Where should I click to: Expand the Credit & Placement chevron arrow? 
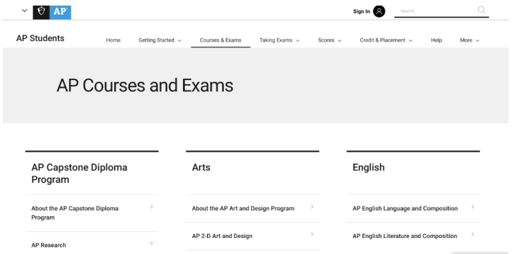[x=410, y=41]
